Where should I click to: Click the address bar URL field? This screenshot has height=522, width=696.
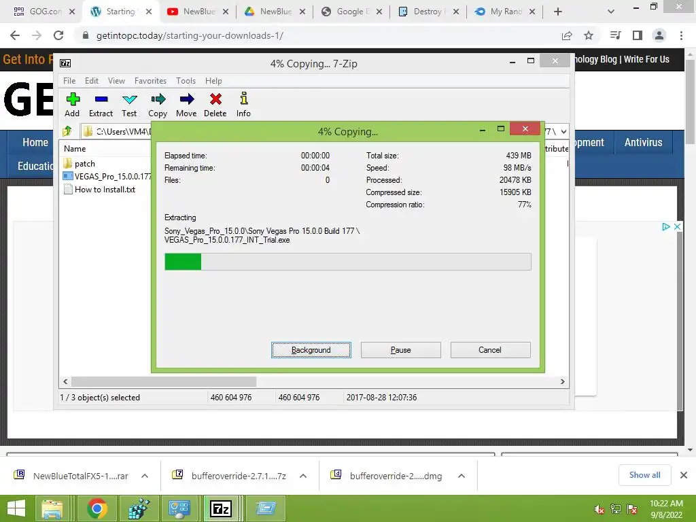point(311,35)
